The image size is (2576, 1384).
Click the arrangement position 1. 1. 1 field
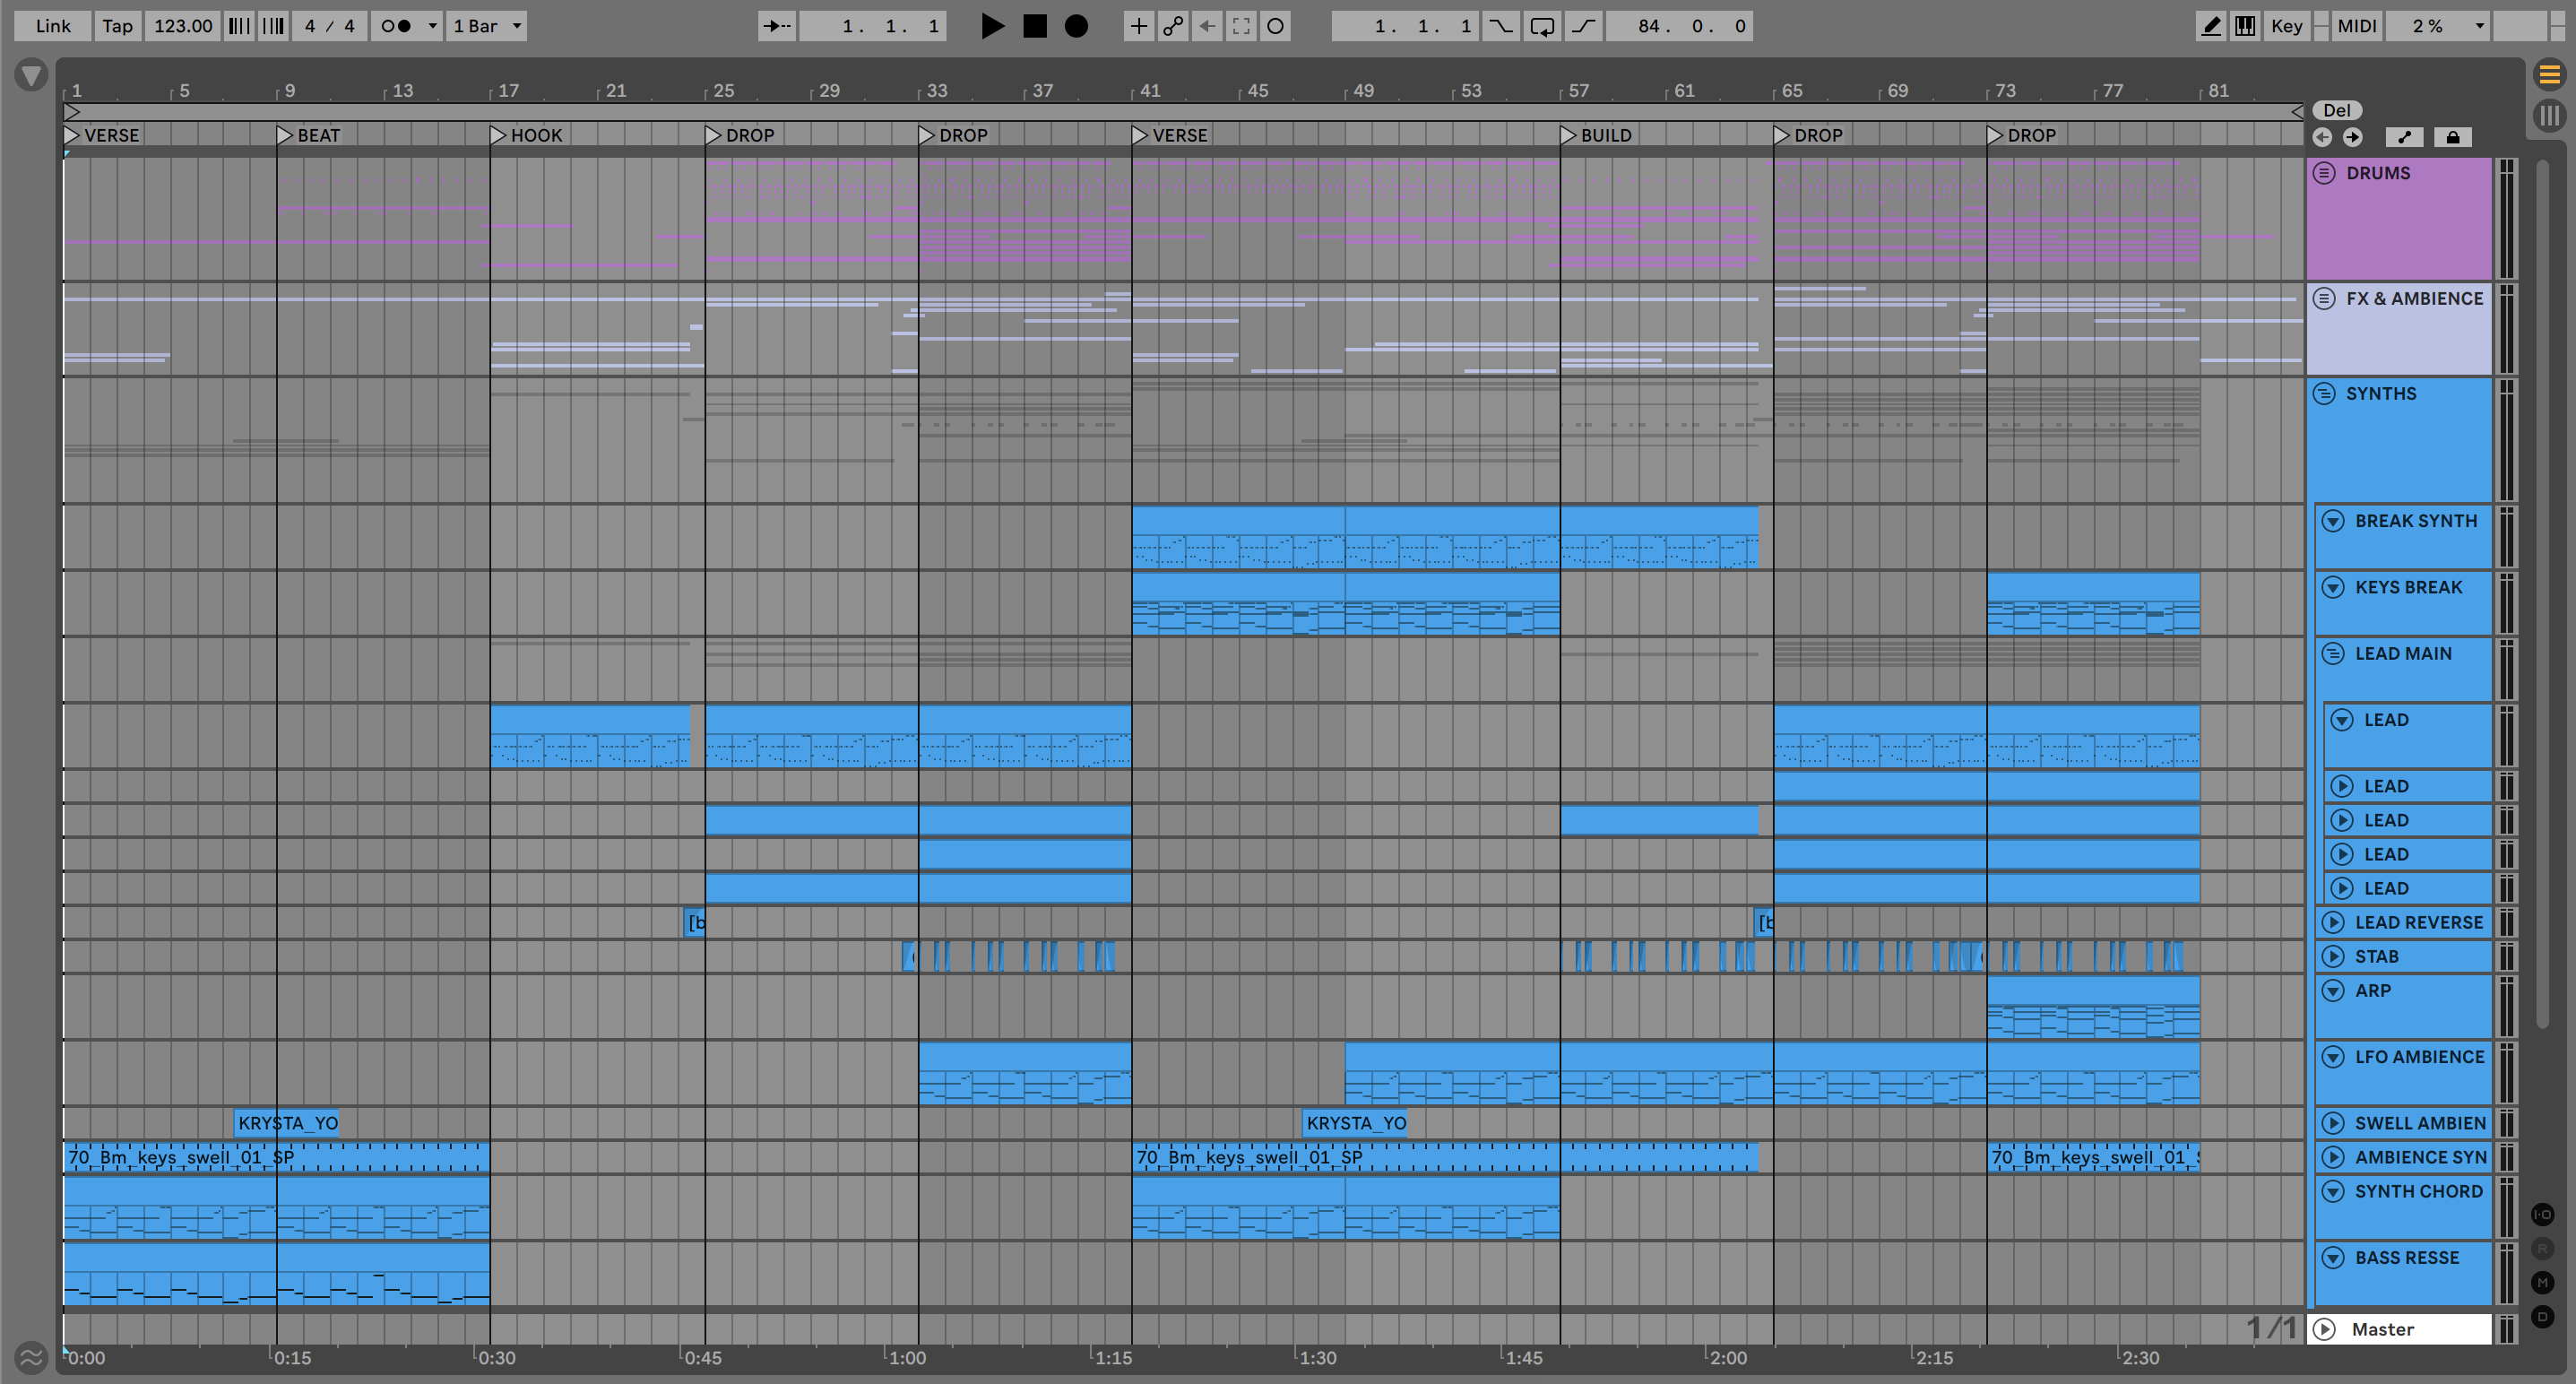[873, 26]
